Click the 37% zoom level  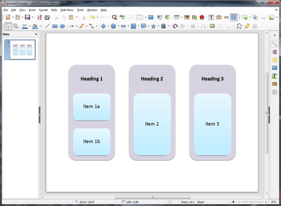pos(274,202)
